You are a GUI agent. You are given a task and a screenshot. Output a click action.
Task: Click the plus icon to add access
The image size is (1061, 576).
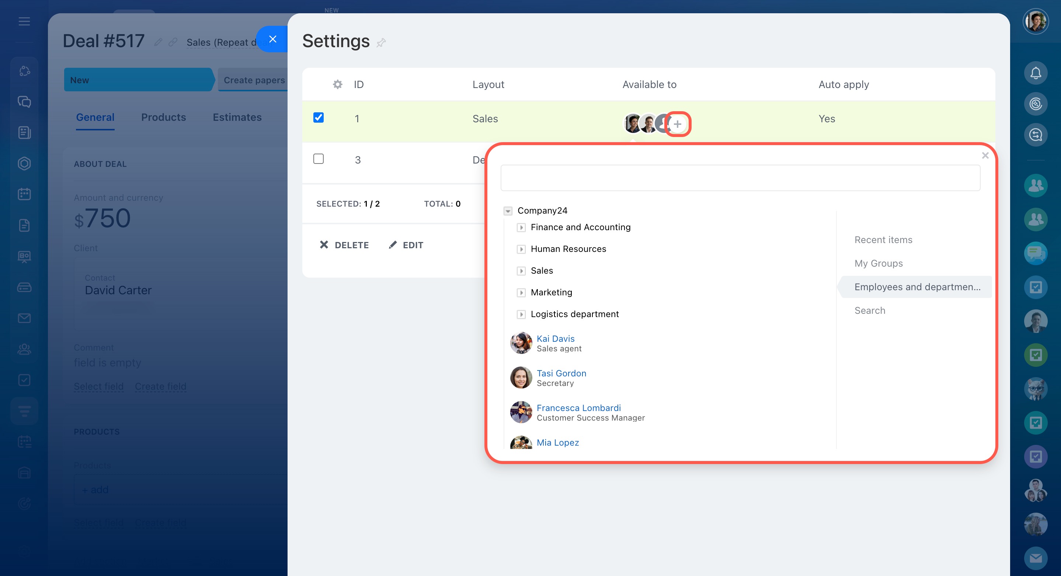(678, 124)
